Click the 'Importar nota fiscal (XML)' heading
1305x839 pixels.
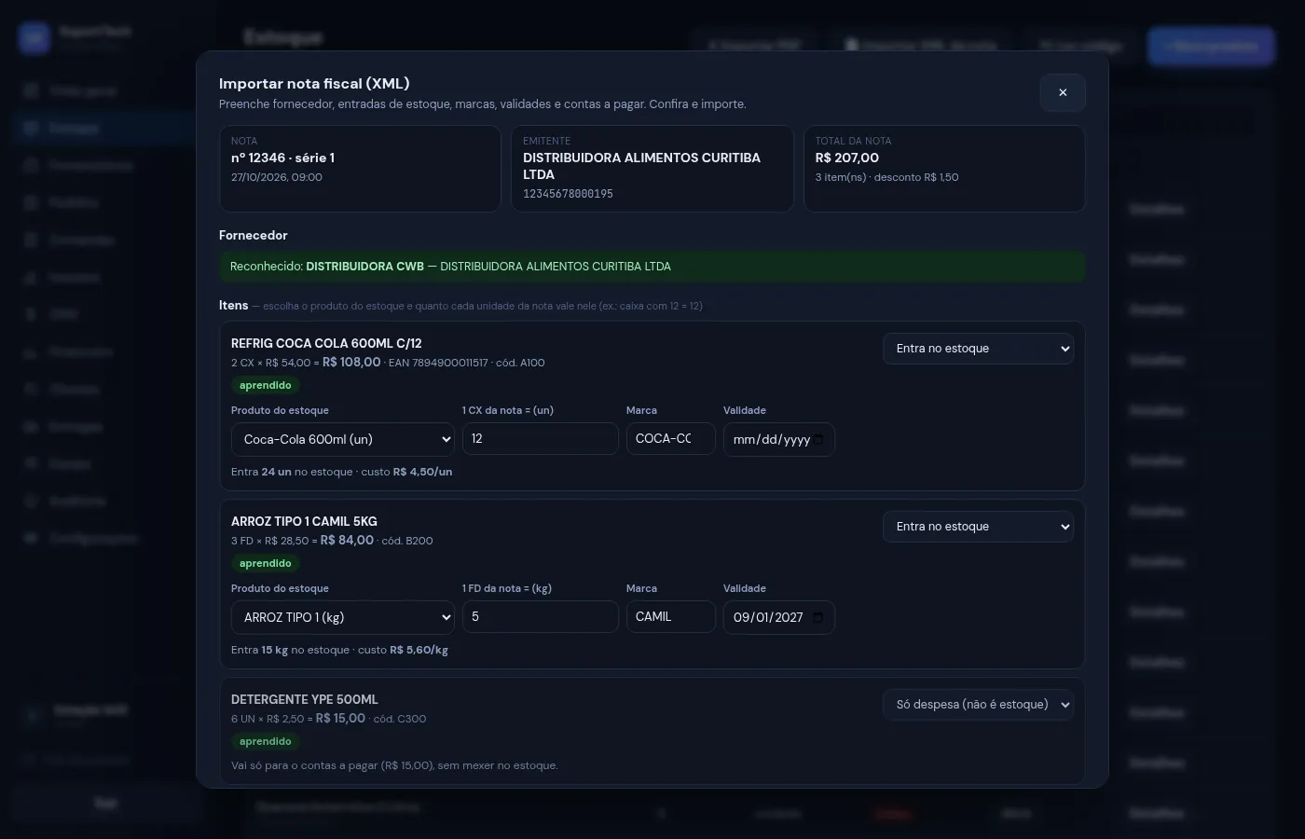click(314, 84)
